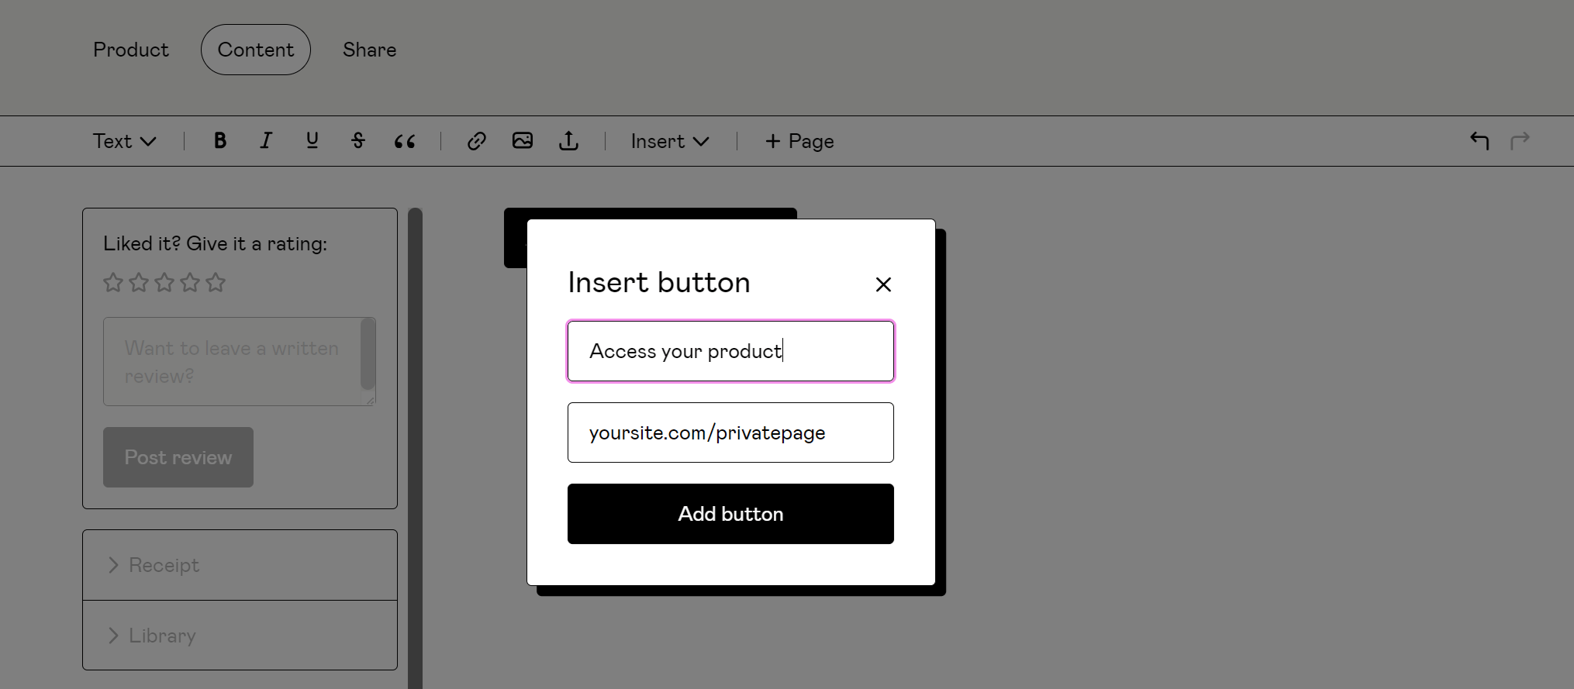
Task: Rate with the fourth star
Action: pyautogui.click(x=190, y=282)
